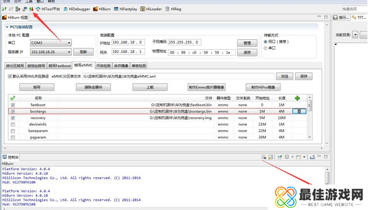Screen dimensions: 370x210
Task: Delete bootargs row with trash icon
Action: coord(299,111)
